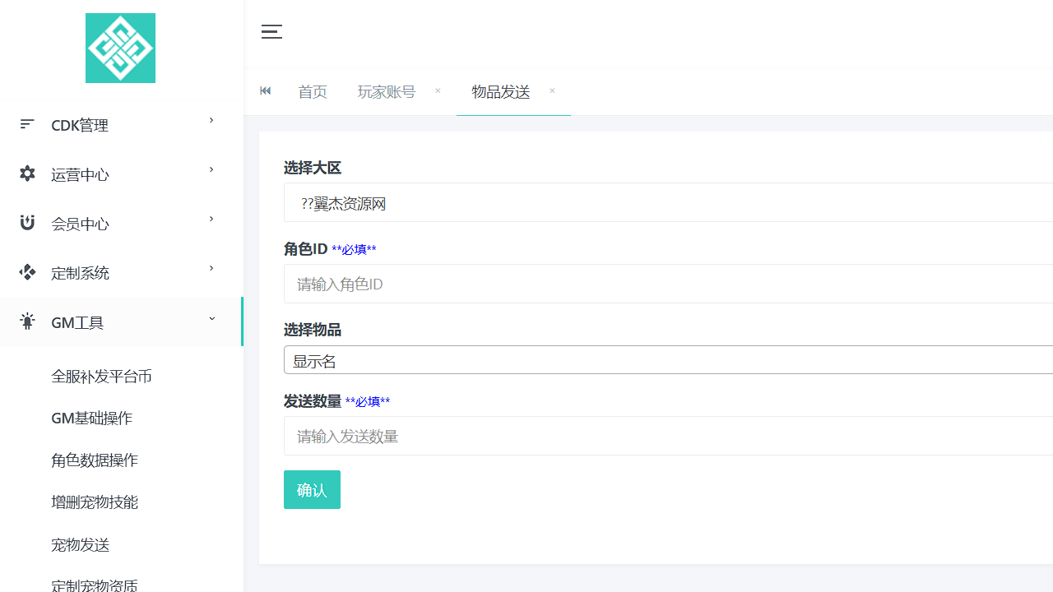Image resolution: width=1053 pixels, height=592 pixels.
Task: Close the 物品发送 tab
Action: [x=551, y=90]
